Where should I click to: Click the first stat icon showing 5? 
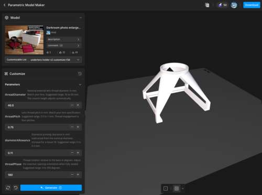point(48,52)
